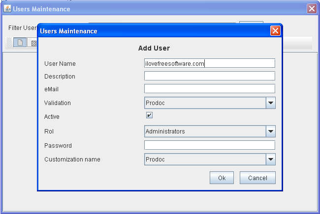The height and width of the screenshot is (214, 320).
Task: Click the Password field
Action: point(209,145)
